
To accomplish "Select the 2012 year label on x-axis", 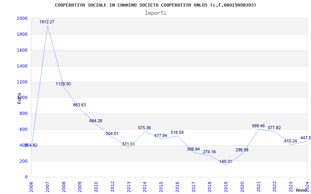I will tap(112, 187).
